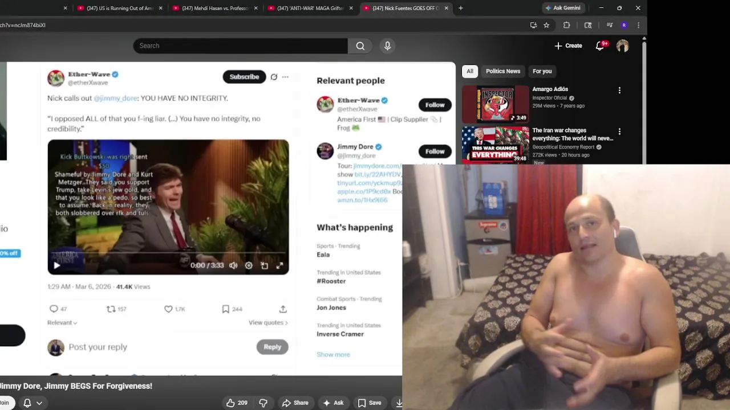The width and height of the screenshot is (730, 410).
Task: Click the YouTube Ask button
Action: point(333,403)
